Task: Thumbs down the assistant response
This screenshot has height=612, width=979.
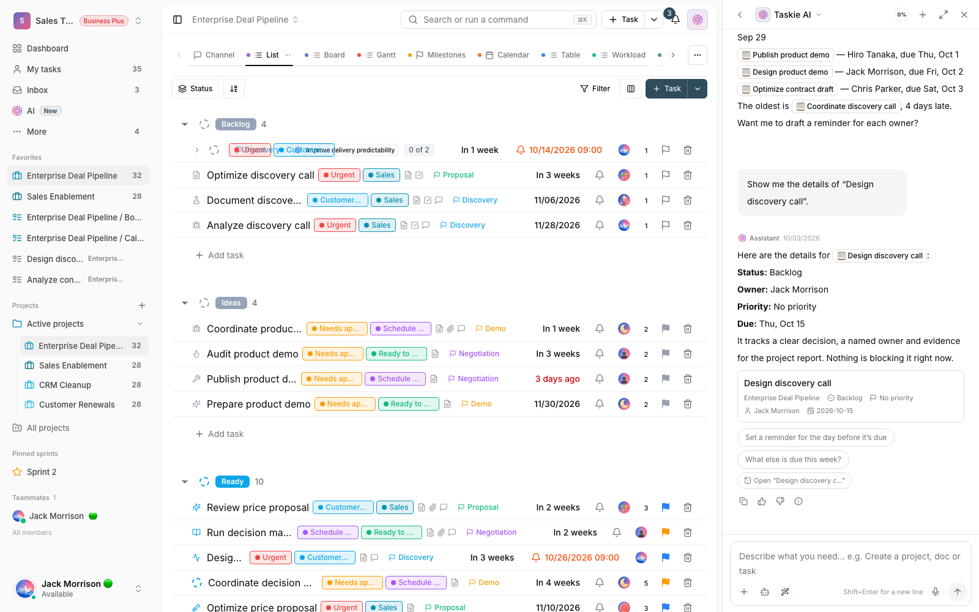Action: (x=780, y=501)
